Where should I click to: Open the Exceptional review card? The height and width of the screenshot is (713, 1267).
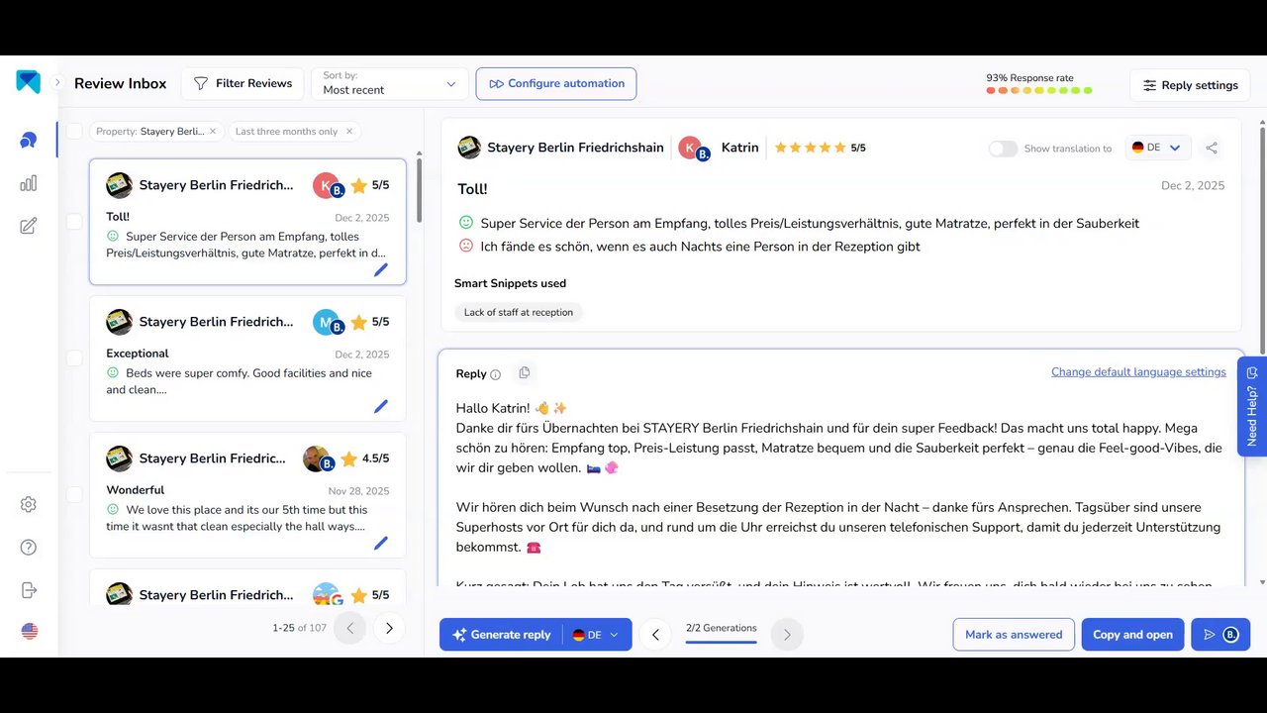(247, 358)
